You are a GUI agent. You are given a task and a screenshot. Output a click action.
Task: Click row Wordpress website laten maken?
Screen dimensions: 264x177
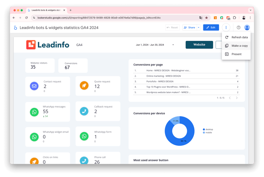coord(186,92)
